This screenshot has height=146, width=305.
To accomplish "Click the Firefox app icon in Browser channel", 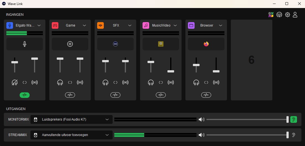I will (206, 44).
